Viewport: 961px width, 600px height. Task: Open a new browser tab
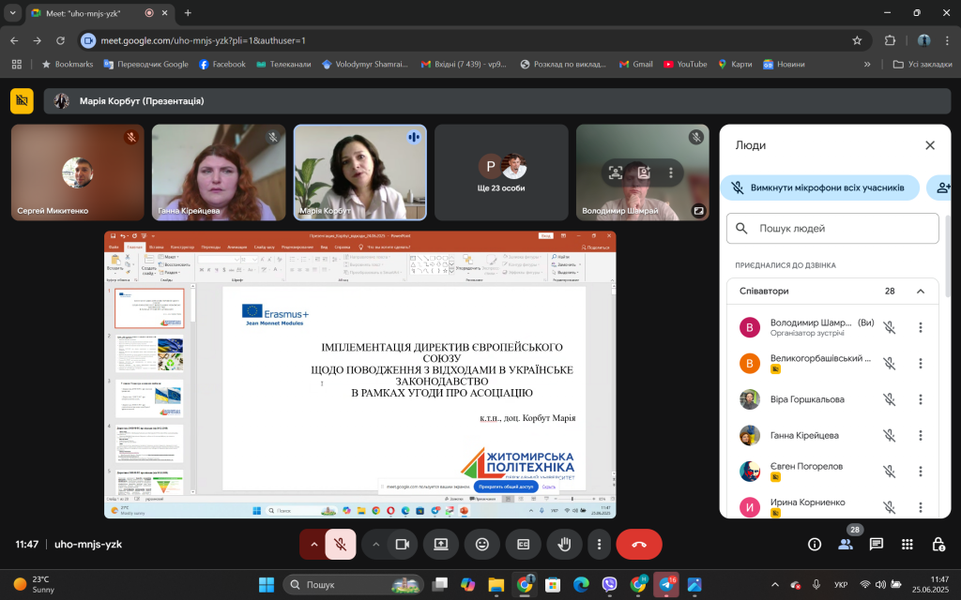click(x=188, y=13)
